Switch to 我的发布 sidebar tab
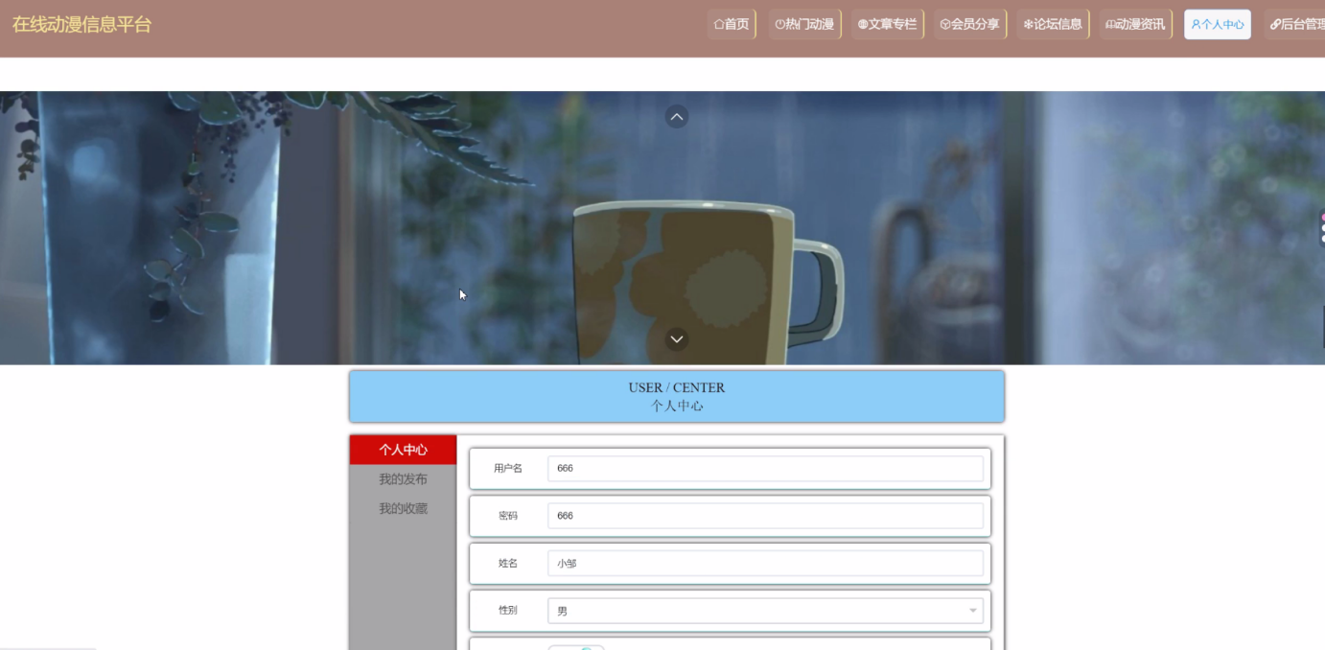This screenshot has width=1325, height=650. (x=403, y=479)
